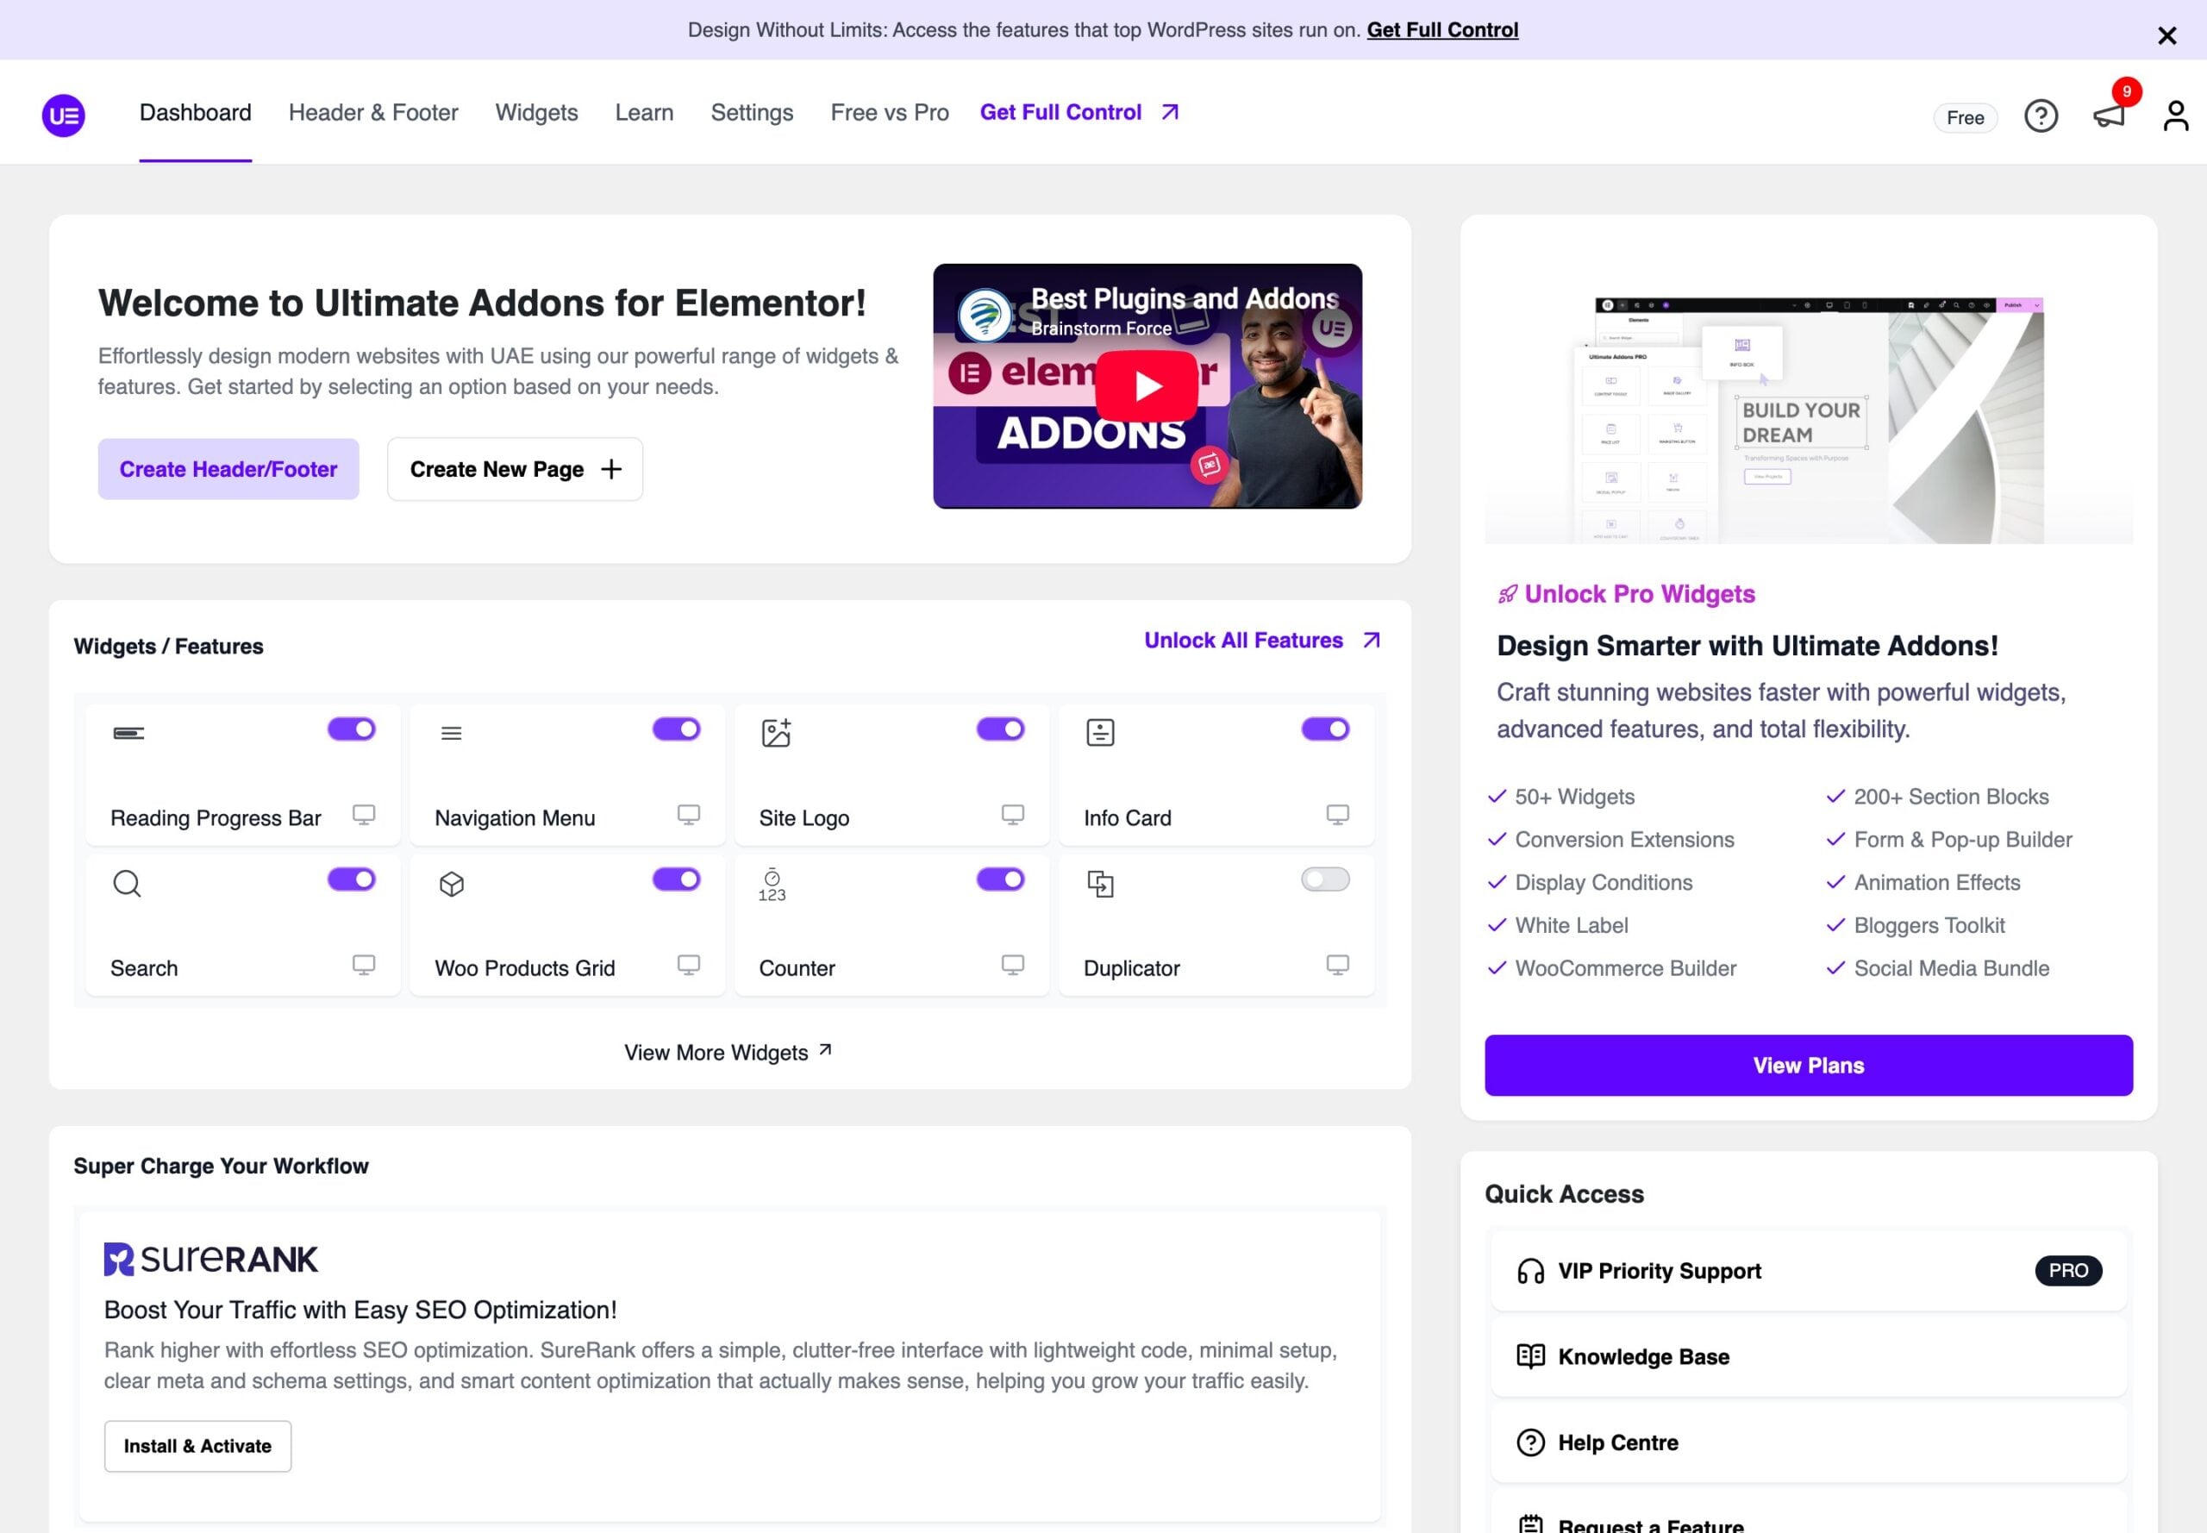
Task: Click the Counter widget icon
Action: [x=772, y=885]
